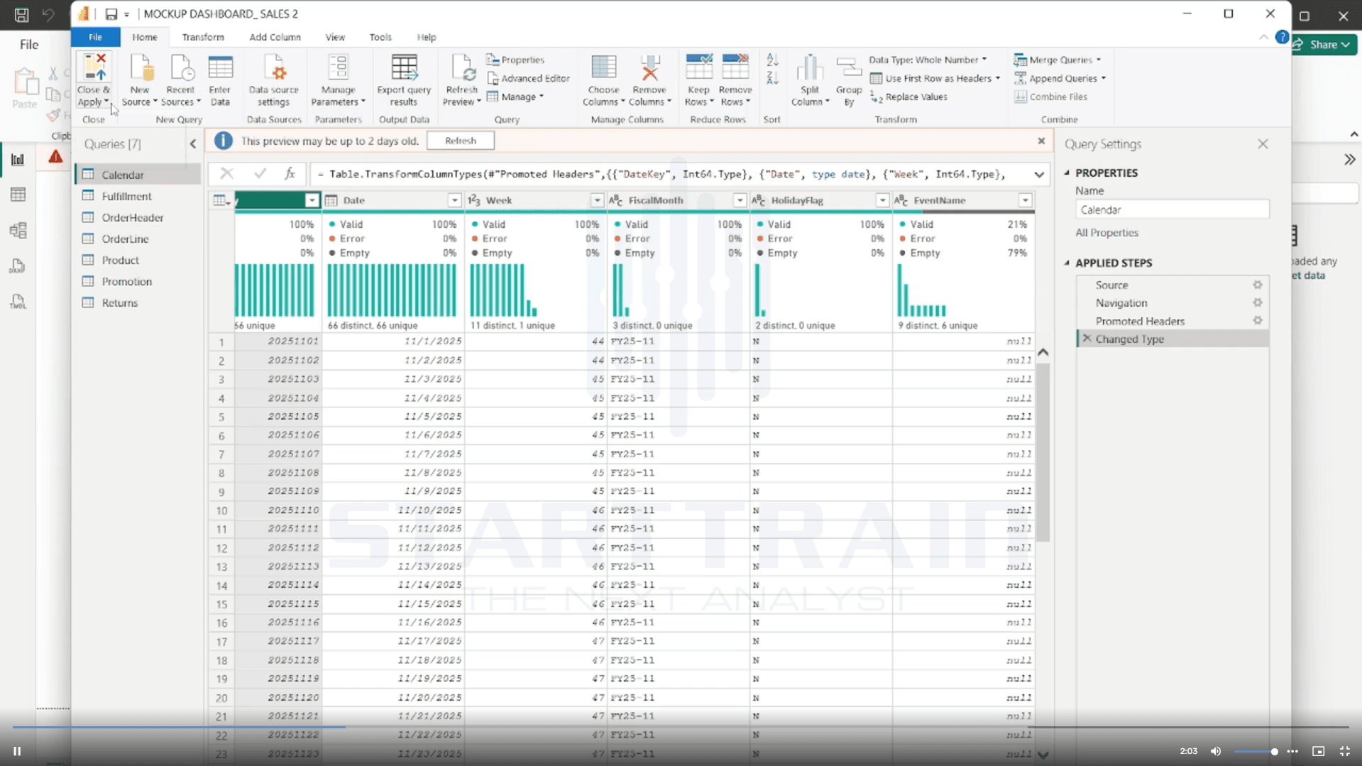Click the Close & Apply icon
1362x766 pixels.
point(94,67)
